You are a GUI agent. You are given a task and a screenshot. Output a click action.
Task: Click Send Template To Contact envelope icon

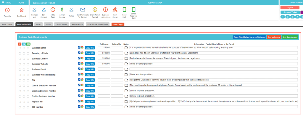(x=83, y=10)
